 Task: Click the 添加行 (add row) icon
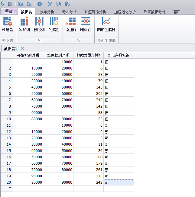coord(71,24)
